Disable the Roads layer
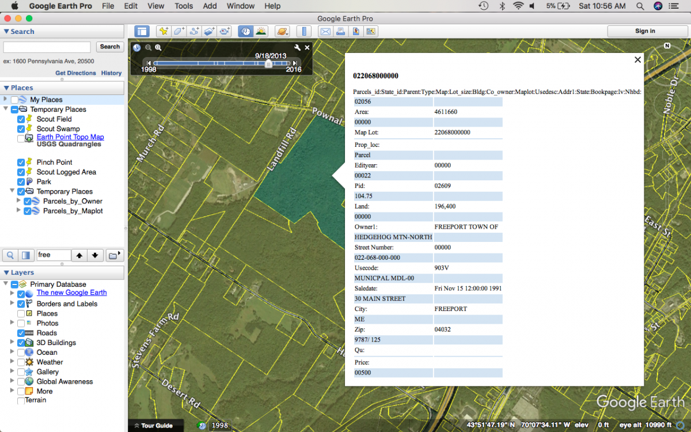 (x=21, y=334)
